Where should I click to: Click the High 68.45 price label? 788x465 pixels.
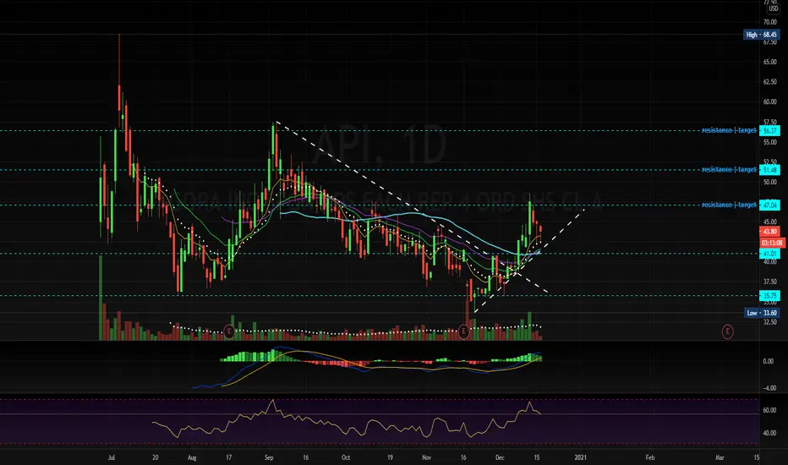(x=761, y=35)
